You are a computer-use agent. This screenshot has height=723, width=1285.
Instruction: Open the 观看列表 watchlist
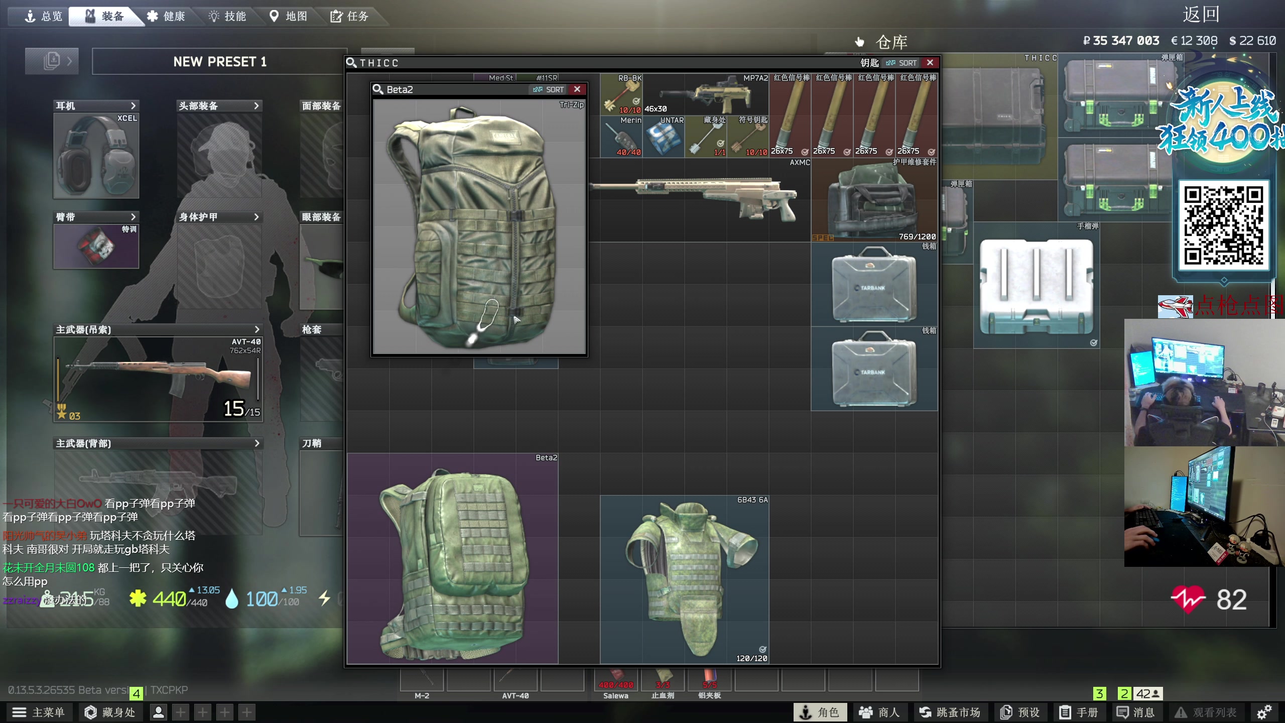click(1206, 712)
